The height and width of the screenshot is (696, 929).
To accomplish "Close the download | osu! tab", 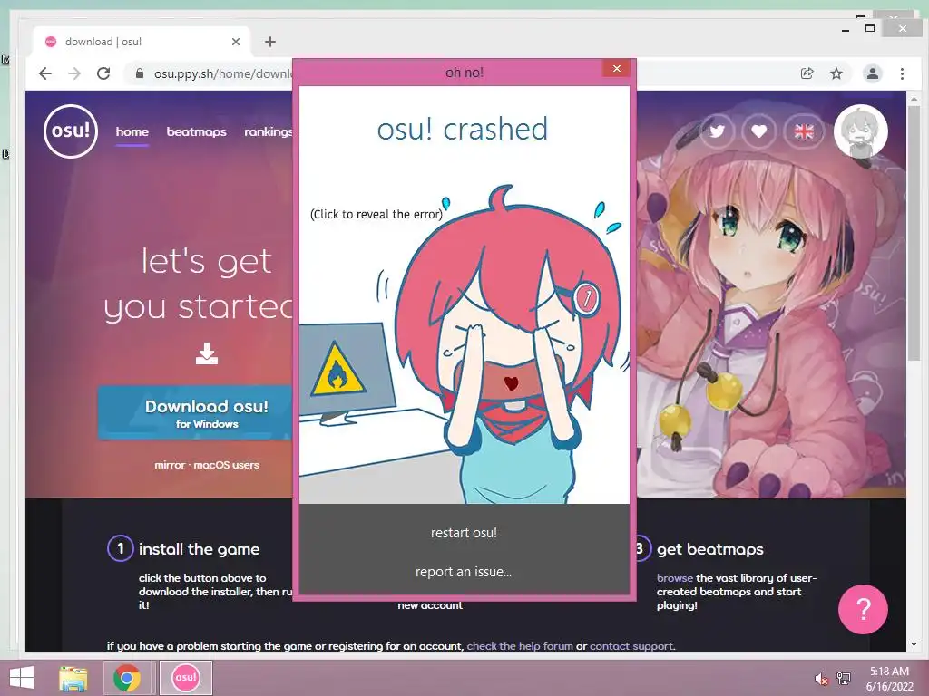I will click(x=236, y=42).
